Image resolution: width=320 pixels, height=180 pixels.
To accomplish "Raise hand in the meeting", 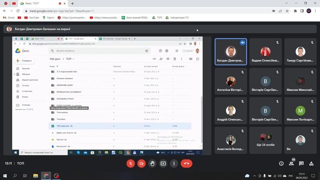I will click(x=152, y=163).
